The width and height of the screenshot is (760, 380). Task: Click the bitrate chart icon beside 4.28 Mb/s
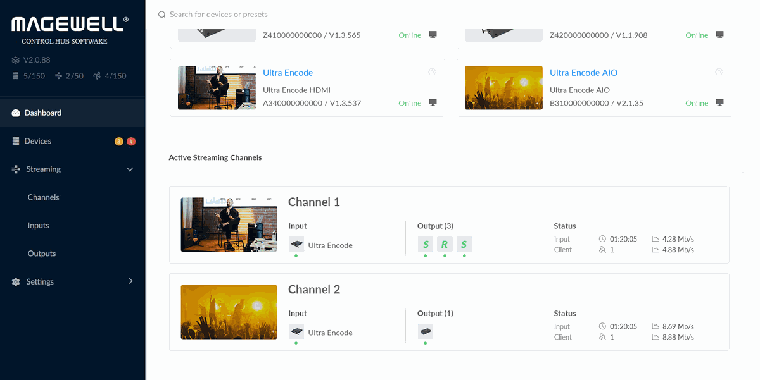pos(655,239)
